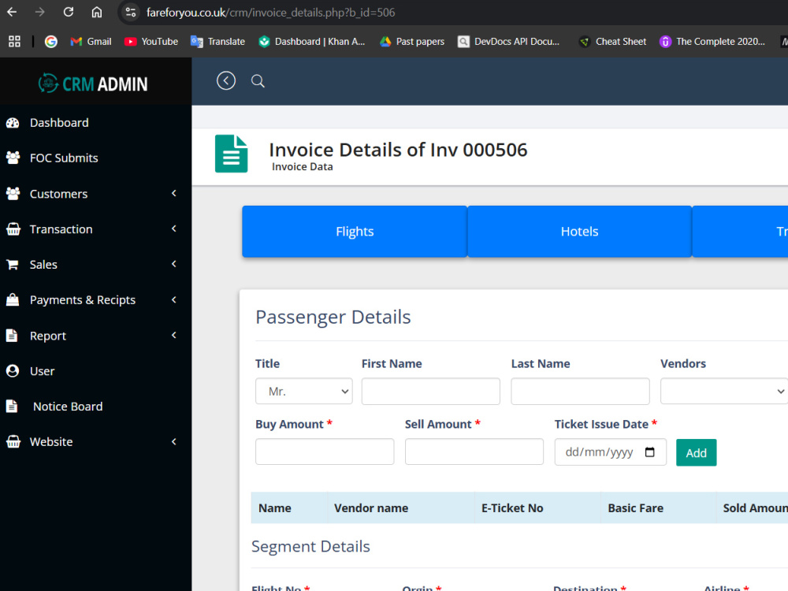Click the URL in the address bar
The image size is (788, 591).
(x=271, y=12)
